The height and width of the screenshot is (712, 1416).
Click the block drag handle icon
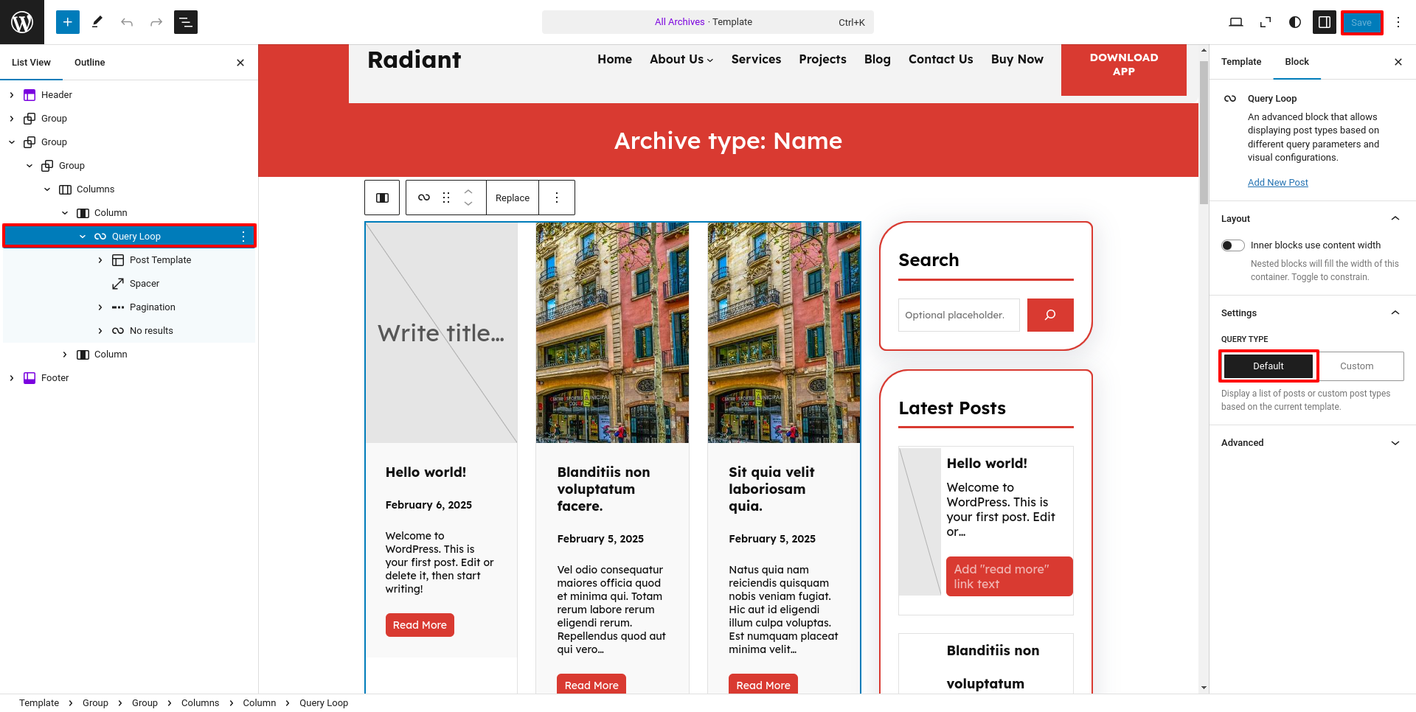[x=446, y=198]
